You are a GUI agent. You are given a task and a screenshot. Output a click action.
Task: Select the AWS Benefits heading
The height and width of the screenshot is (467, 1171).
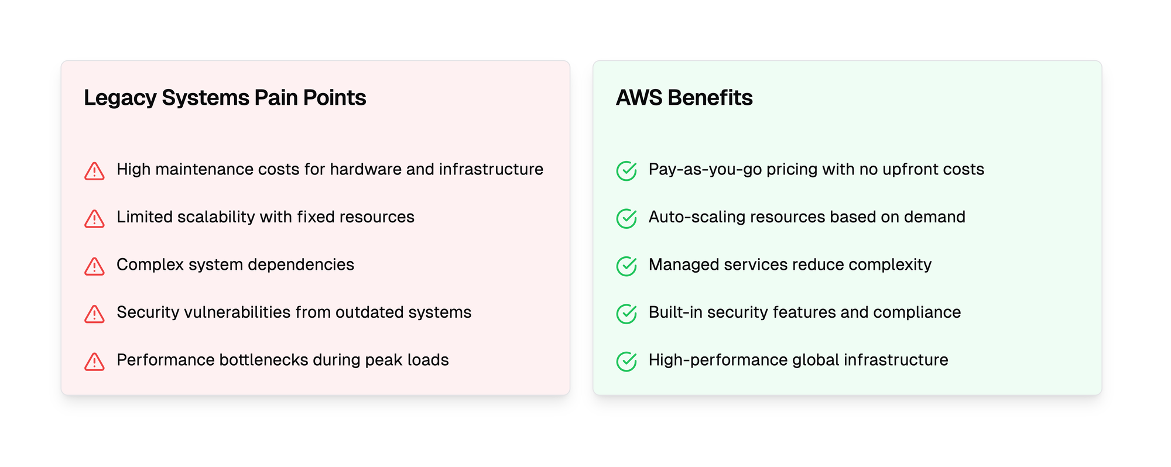tap(684, 98)
